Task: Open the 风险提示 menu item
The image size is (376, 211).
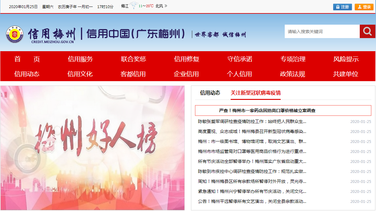Action: tap(346, 59)
